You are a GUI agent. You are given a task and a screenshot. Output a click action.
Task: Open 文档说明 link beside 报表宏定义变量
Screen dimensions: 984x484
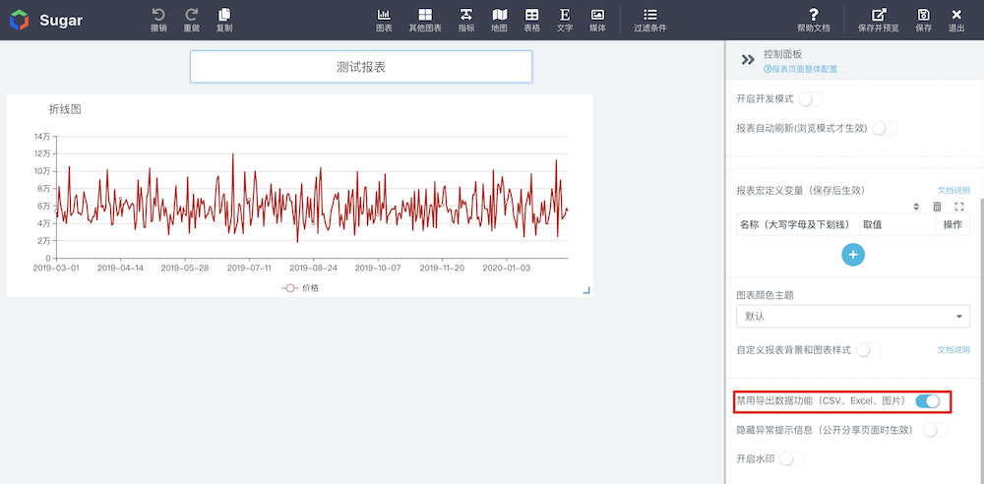click(953, 190)
